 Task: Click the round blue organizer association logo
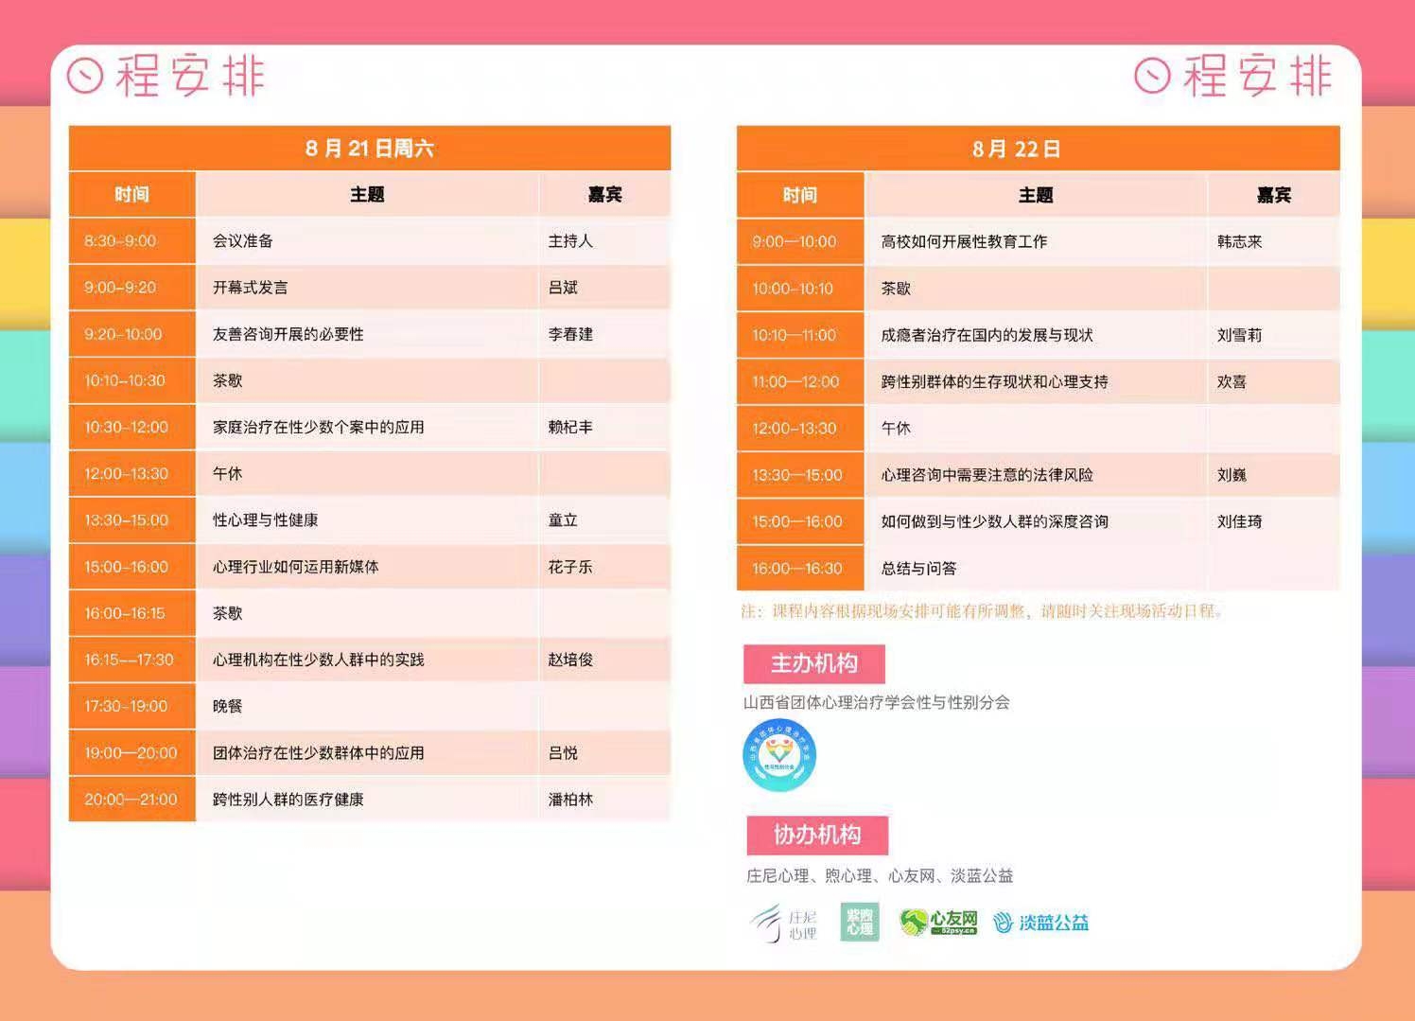tap(779, 755)
